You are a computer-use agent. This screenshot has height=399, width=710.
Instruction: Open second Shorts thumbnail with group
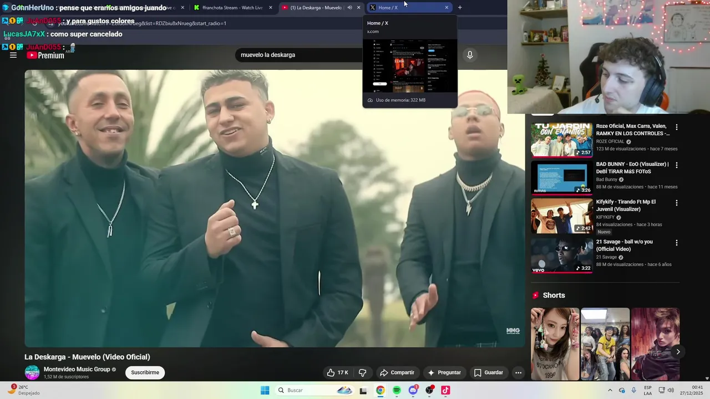[x=605, y=344]
